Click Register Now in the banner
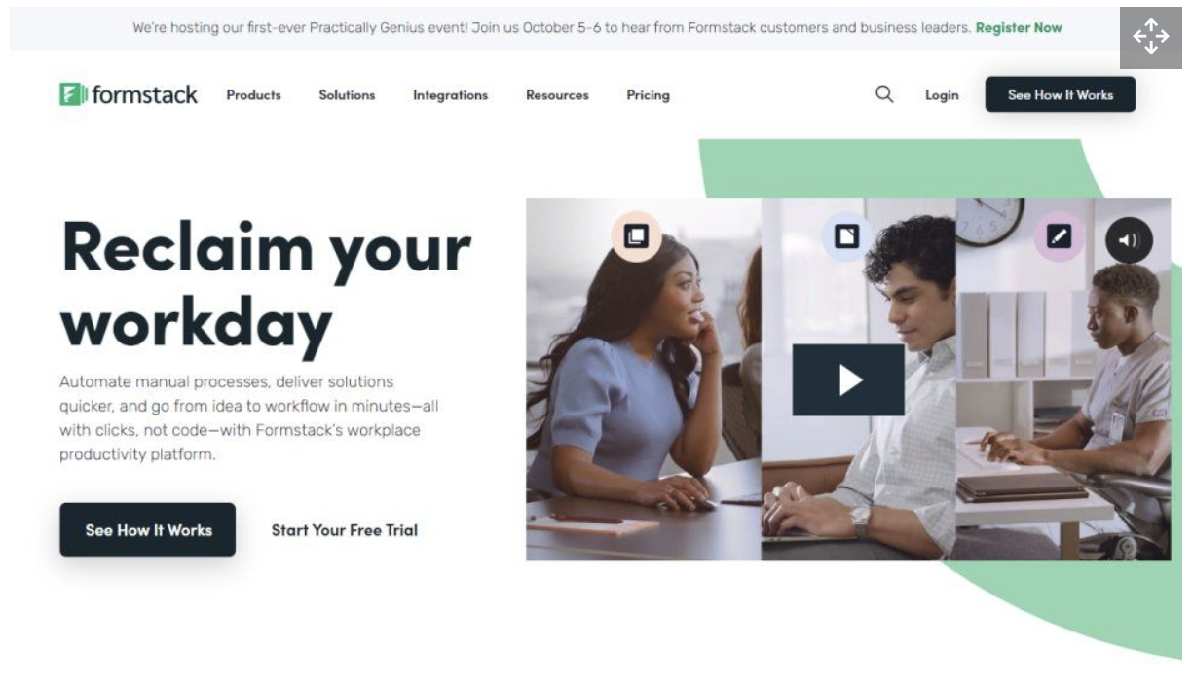 (x=1019, y=28)
